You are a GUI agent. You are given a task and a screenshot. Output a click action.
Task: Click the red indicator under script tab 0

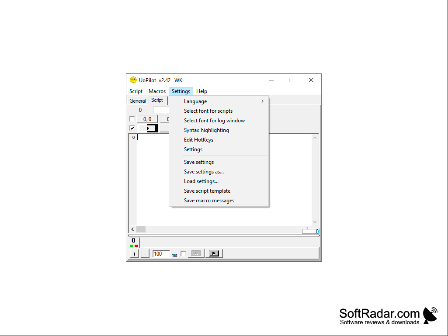[136, 246]
